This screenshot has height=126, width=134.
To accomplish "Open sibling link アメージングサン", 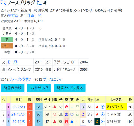I will pyautogui.click(x=20, y=79).
